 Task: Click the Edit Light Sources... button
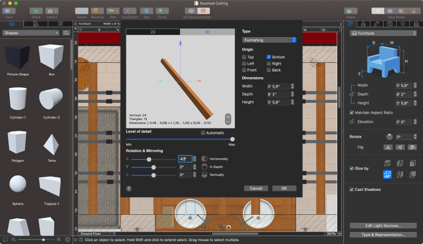383,226
